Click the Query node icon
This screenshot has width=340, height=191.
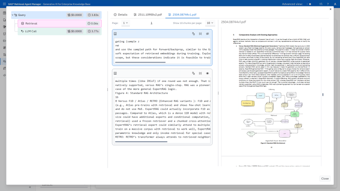[x=16, y=15]
